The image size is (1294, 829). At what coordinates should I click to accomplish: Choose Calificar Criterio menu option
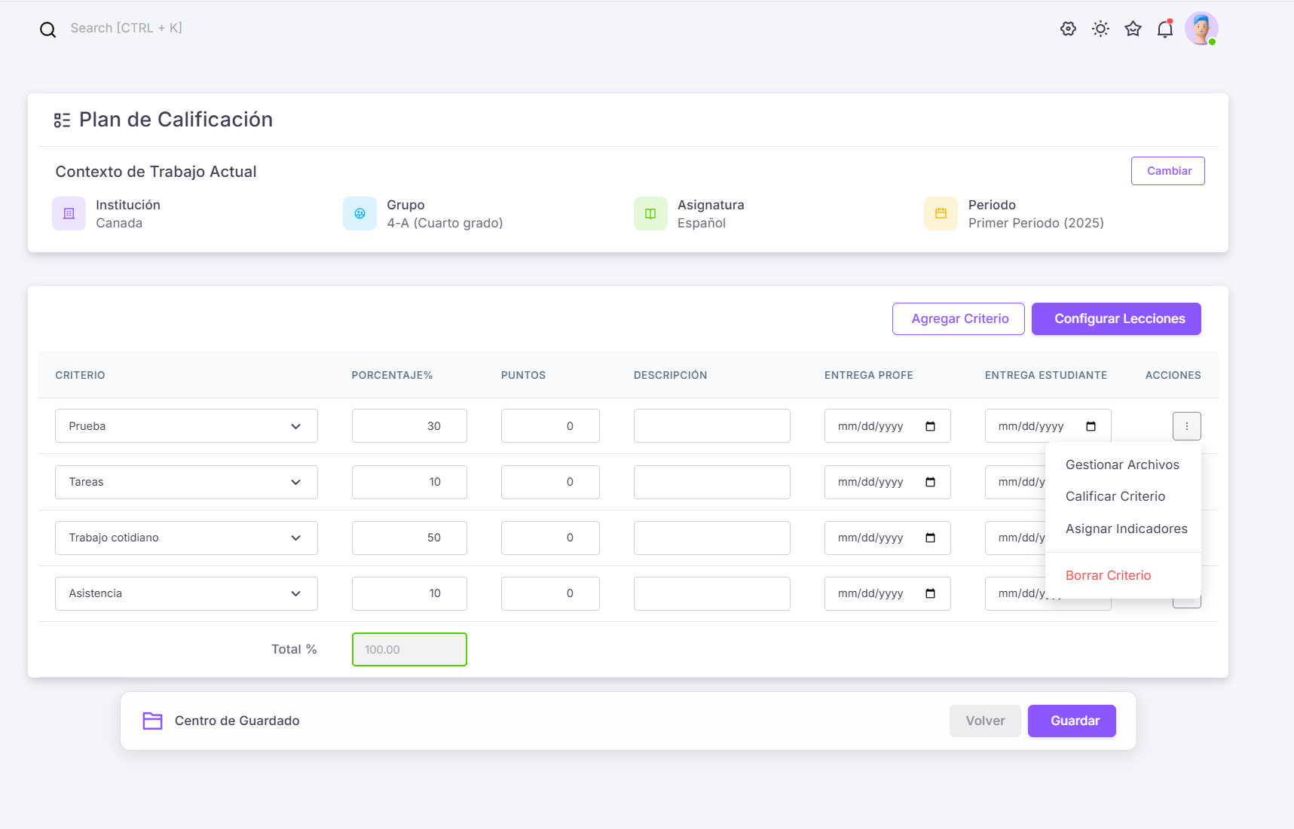(x=1115, y=496)
